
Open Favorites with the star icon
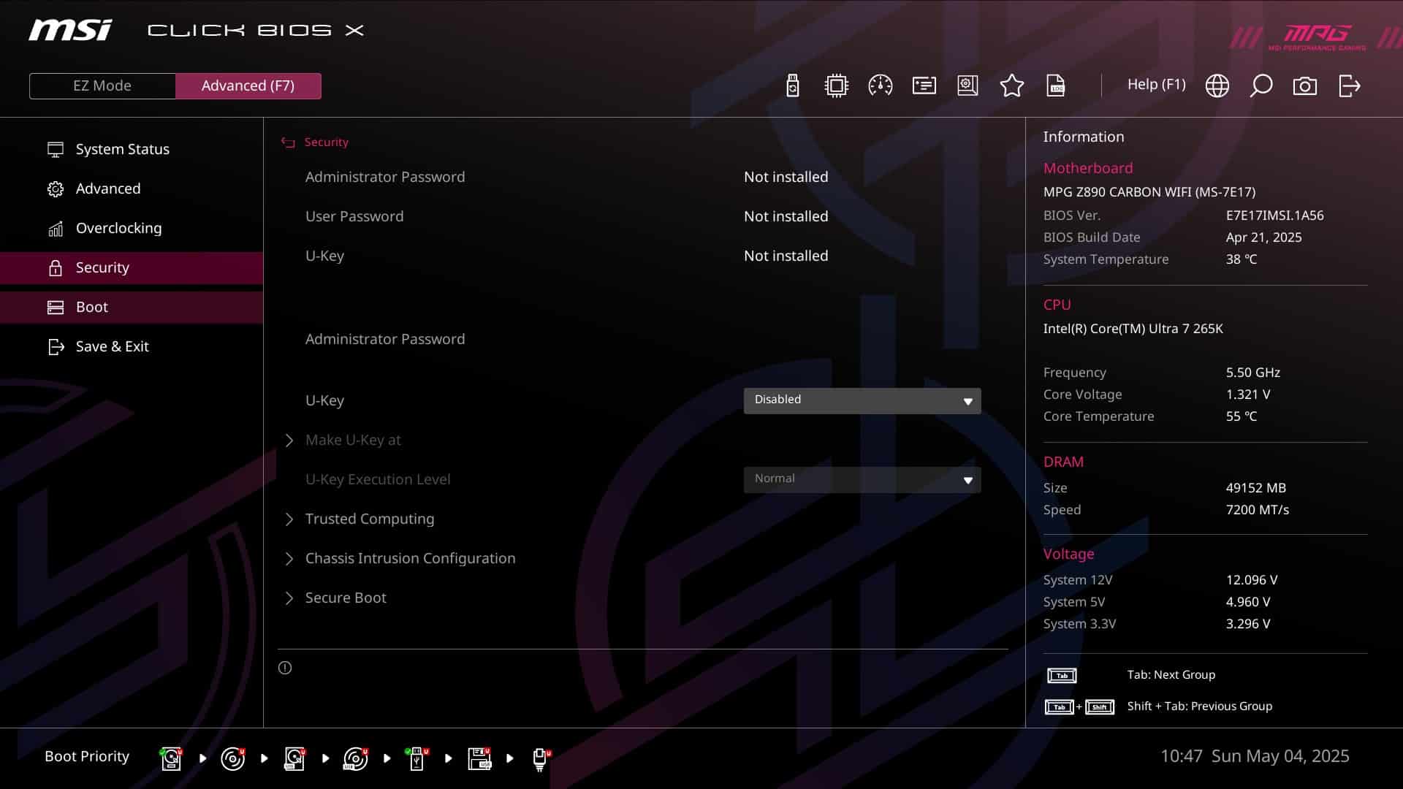tap(1012, 85)
